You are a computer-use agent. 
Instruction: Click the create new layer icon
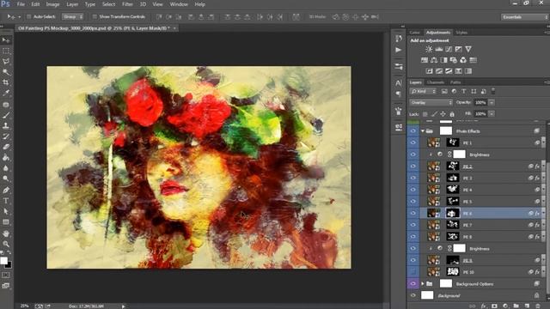click(527, 306)
